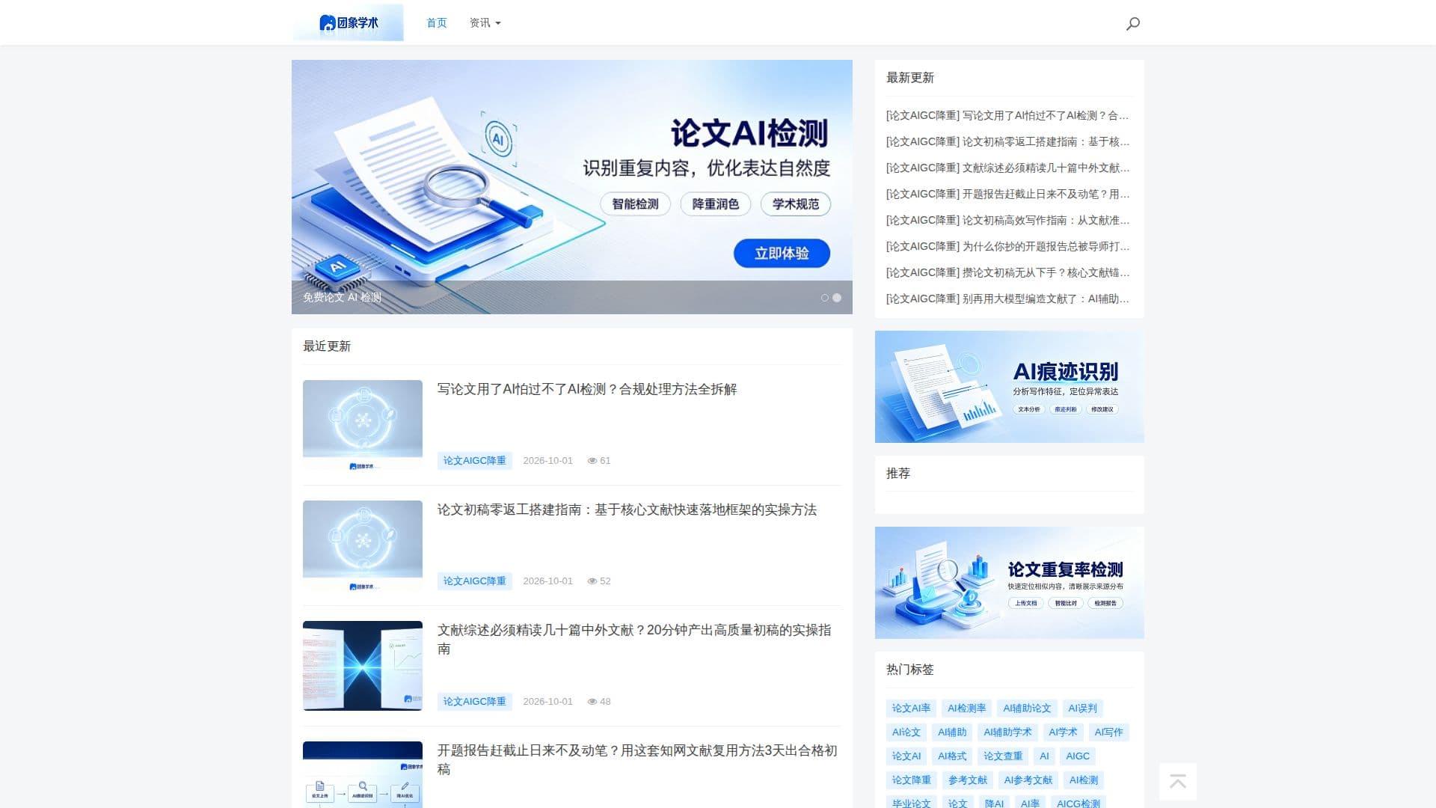Select the AI辅助论文 hot tag

pyautogui.click(x=1027, y=708)
